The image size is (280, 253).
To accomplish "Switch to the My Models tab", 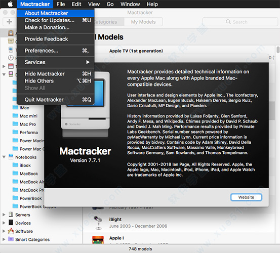I will tap(143, 22).
